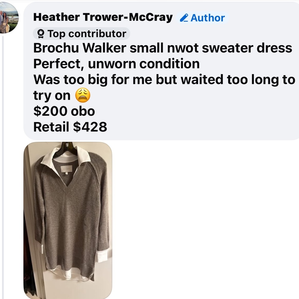This screenshot has width=299, height=299.
Task: Click the '$200 obo' price line
Action: click(64, 111)
